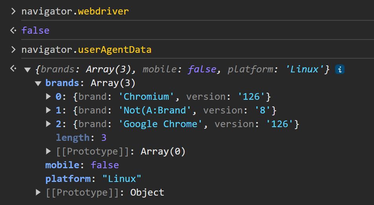Click the info icon beside the object summary

tap(340, 69)
